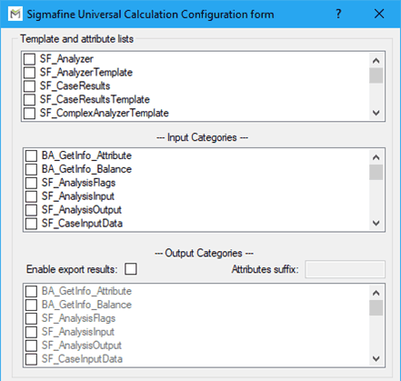Check SF_AnalysisFlags in Input Categories
The image size is (401, 381).
31,183
